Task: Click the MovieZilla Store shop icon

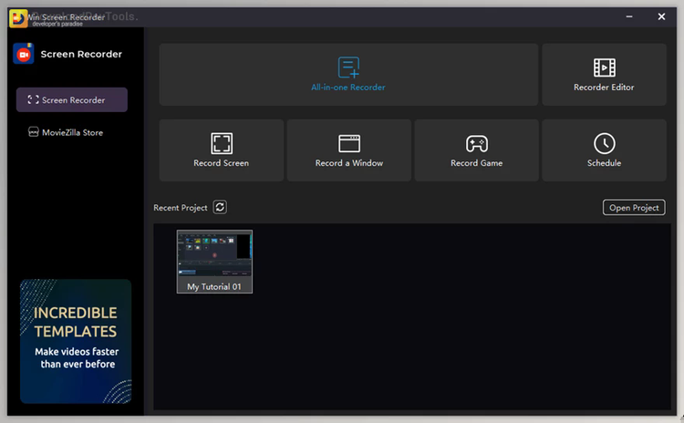Action: (x=33, y=131)
